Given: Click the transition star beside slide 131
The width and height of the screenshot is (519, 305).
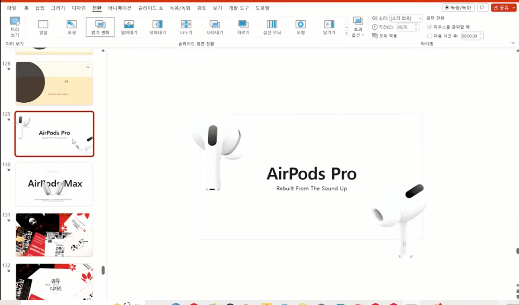Looking at the screenshot, I should [x=9, y=220].
